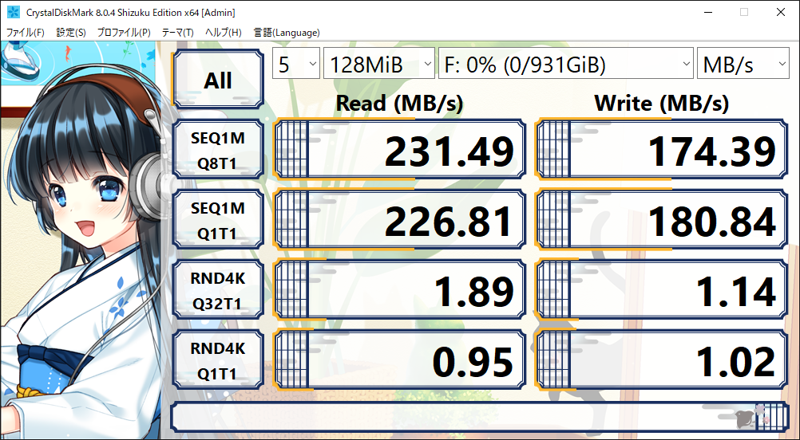Minimize the CrystalDiskMark window
This screenshot has height=440, width=800.
pyautogui.click(x=707, y=12)
